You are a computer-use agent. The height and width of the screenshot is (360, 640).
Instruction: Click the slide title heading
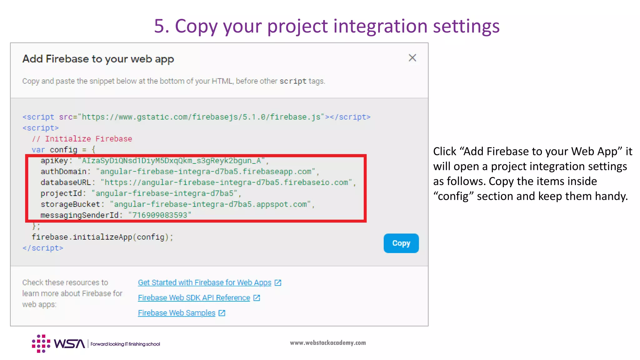327,26
